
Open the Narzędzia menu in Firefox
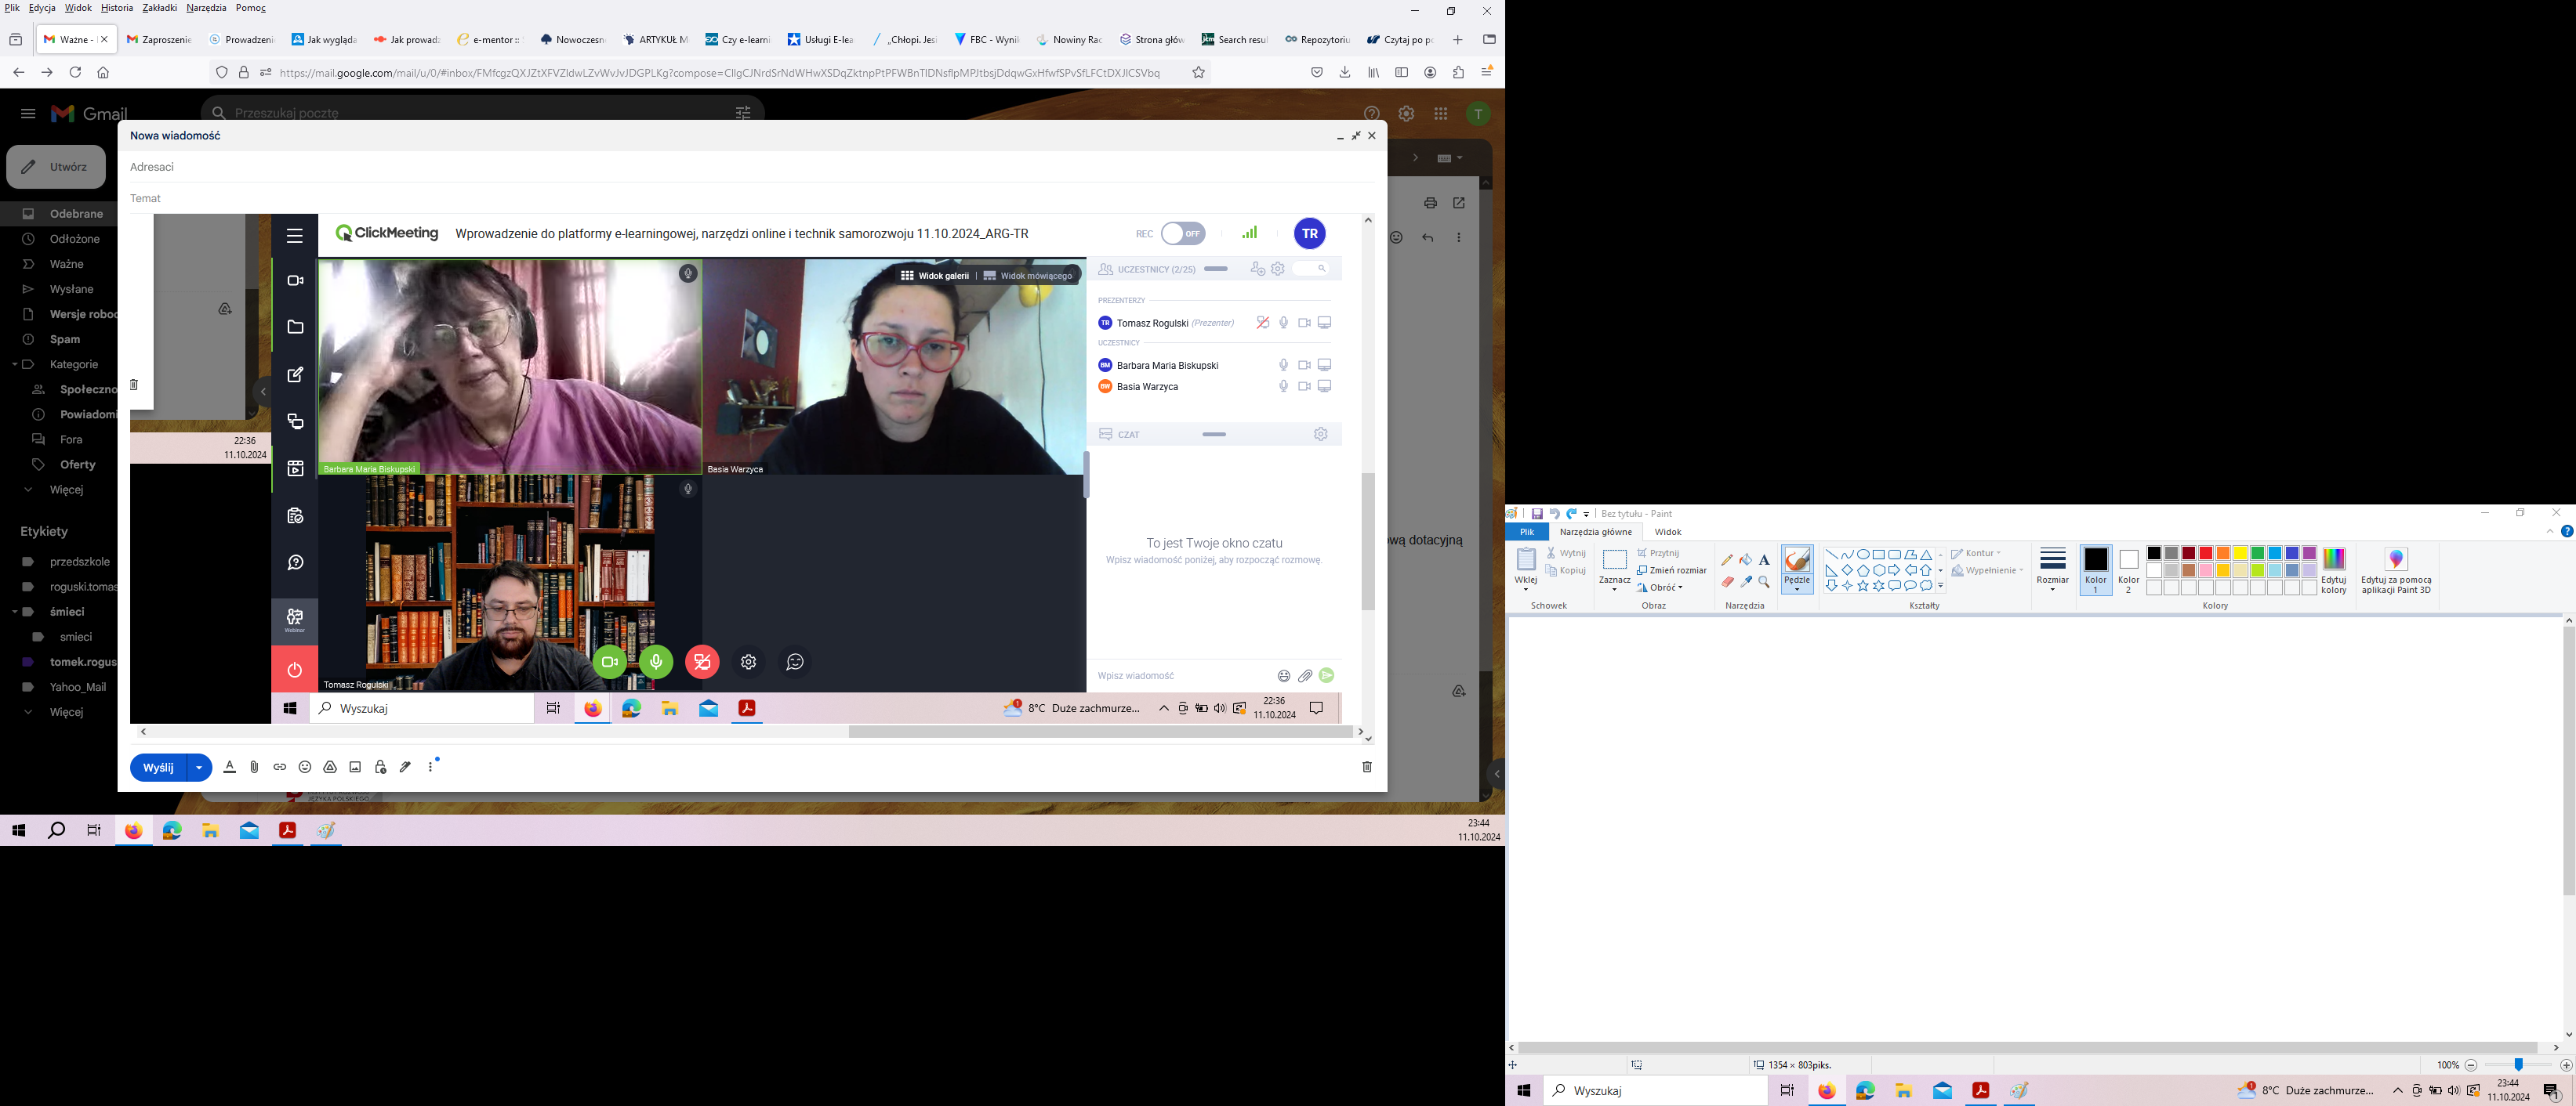pyautogui.click(x=206, y=8)
